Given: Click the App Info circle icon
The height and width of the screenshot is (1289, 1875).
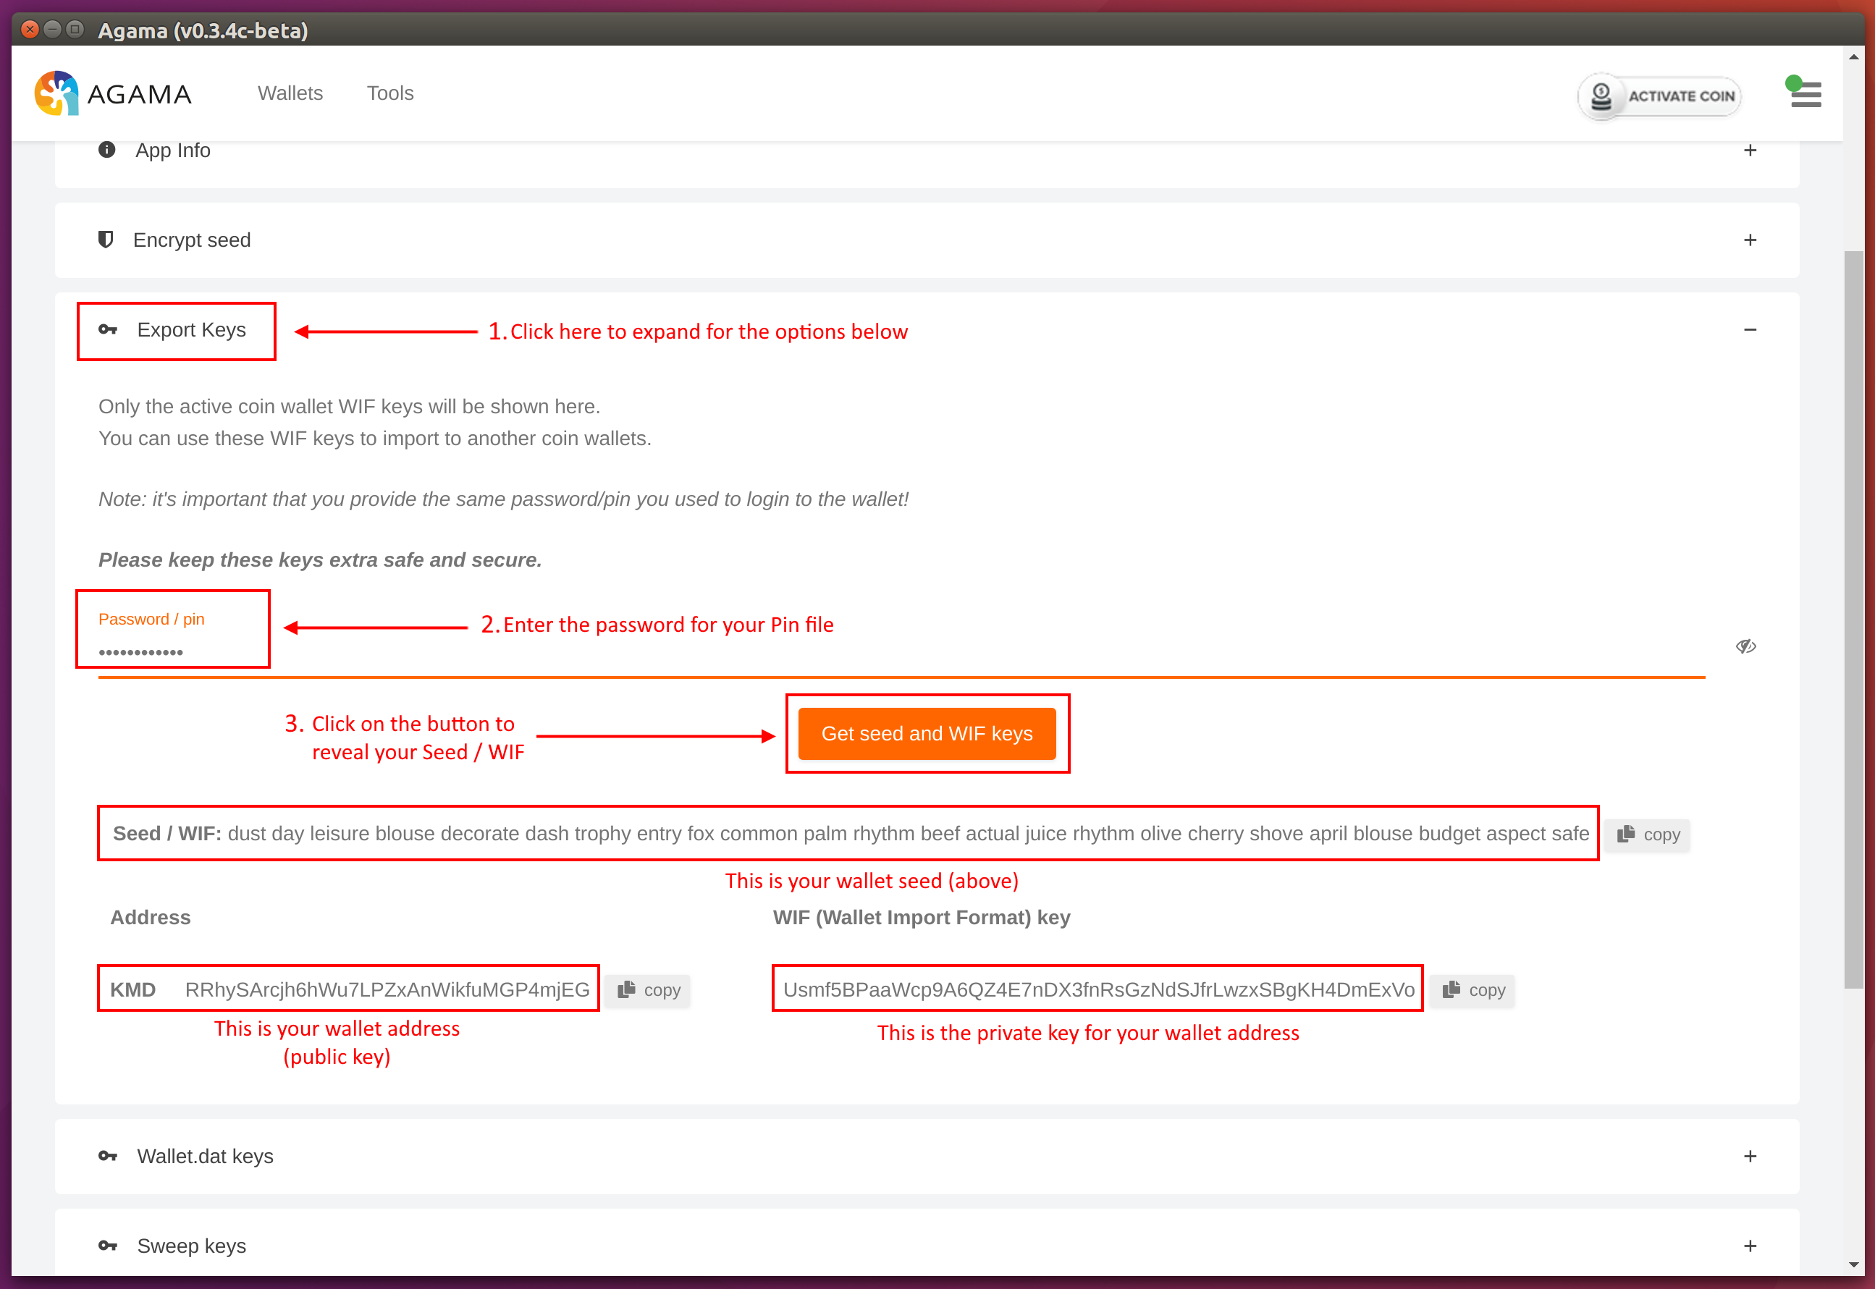Looking at the screenshot, I should click(106, 151).
